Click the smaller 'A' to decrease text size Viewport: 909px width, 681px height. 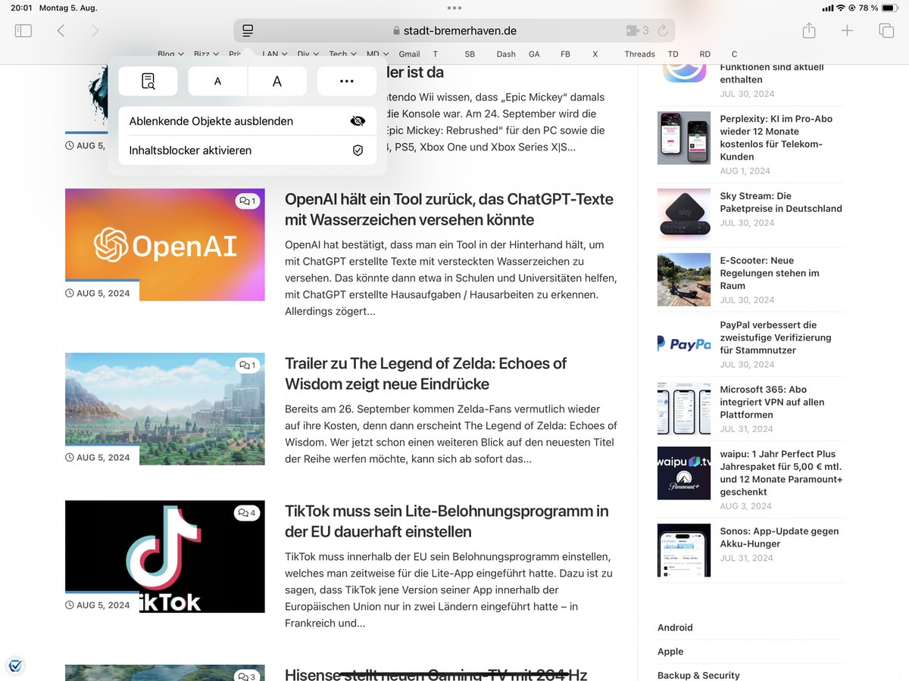tap(217, 81)
